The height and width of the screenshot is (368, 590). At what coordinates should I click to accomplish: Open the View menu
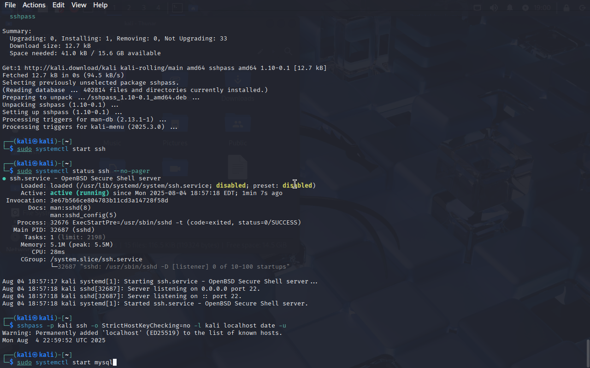pos(79,5)
